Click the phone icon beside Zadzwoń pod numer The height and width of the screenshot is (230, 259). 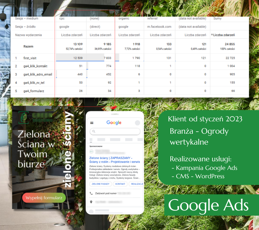91,193
